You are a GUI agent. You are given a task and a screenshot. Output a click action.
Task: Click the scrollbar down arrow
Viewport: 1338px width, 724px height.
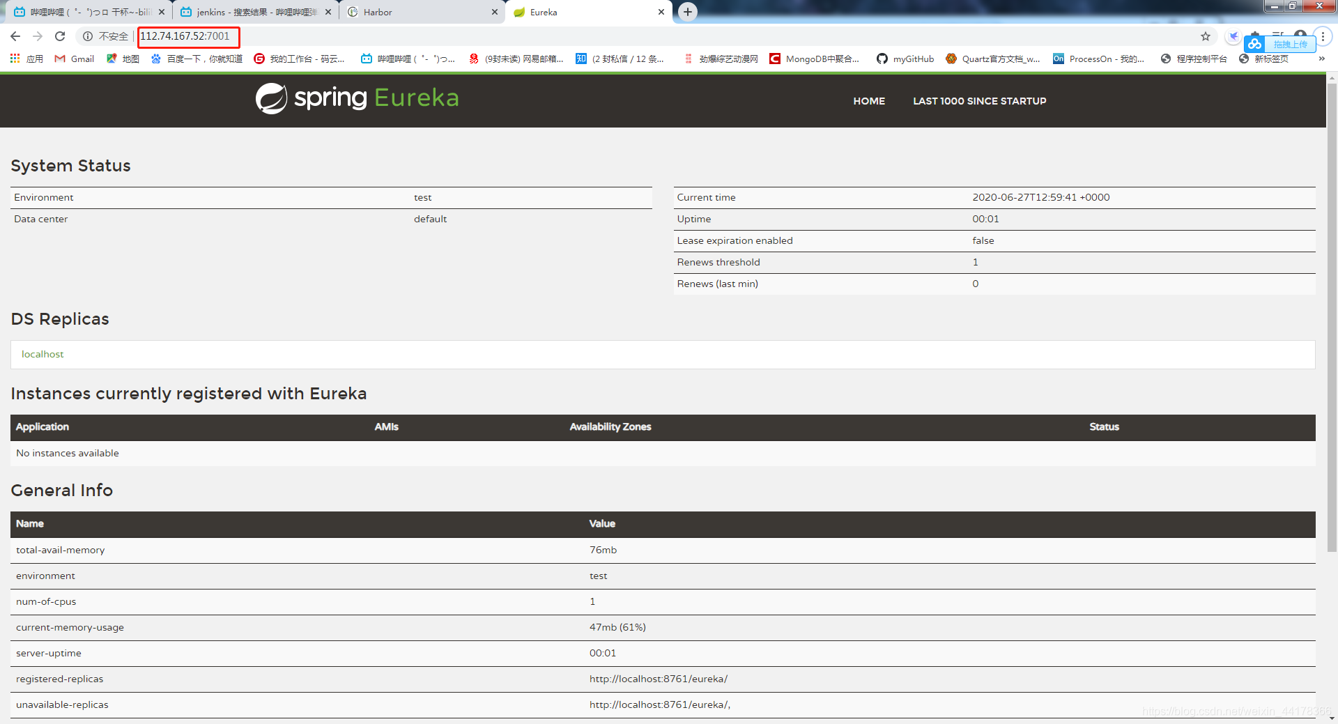tap(1332, 718)
